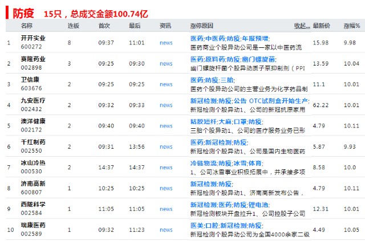Click the 涨停原因 column header
The height and width of the screenshot is (241, 365).
point(201,26)
